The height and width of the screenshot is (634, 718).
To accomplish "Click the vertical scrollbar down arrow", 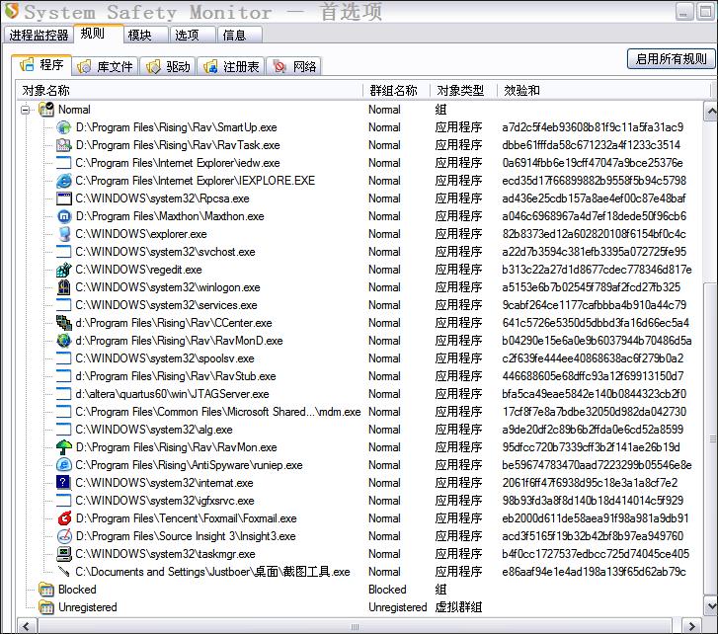I will [x=710, y=606].
